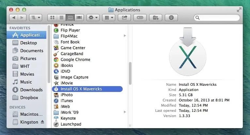250x135 pixels.
Task: Click the Get Info toolbar button
Action: tap(171, 18)
